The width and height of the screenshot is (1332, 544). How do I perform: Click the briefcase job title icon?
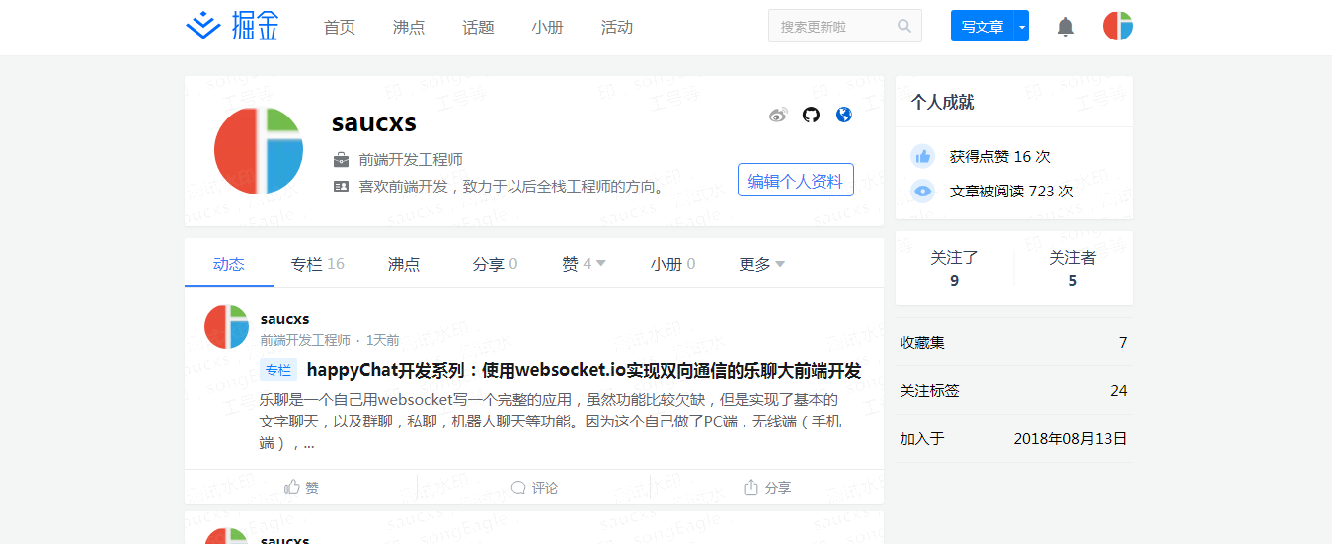(341, 159)
